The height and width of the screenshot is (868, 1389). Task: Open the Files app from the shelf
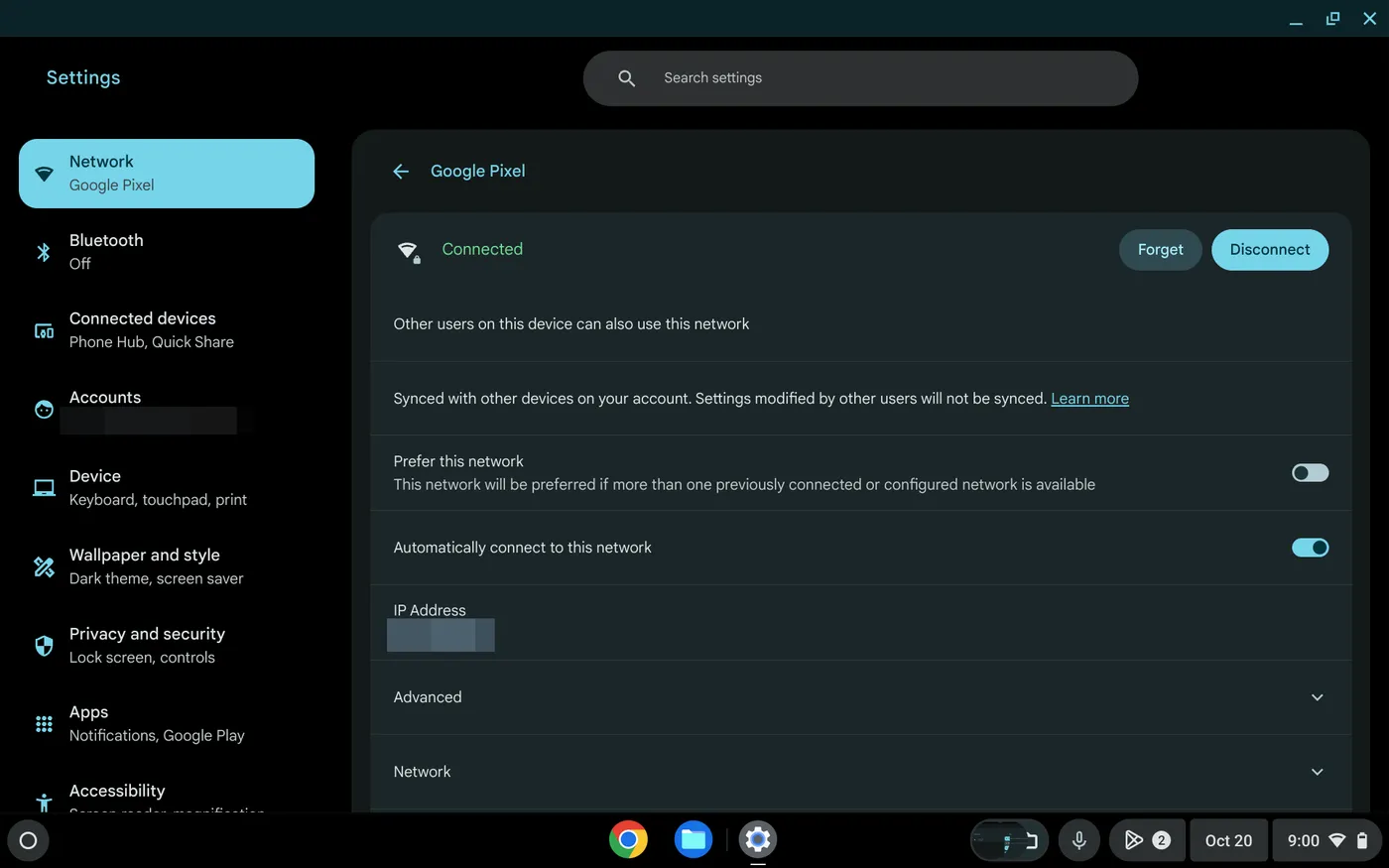pyautogui.click(x=694, y=839)
